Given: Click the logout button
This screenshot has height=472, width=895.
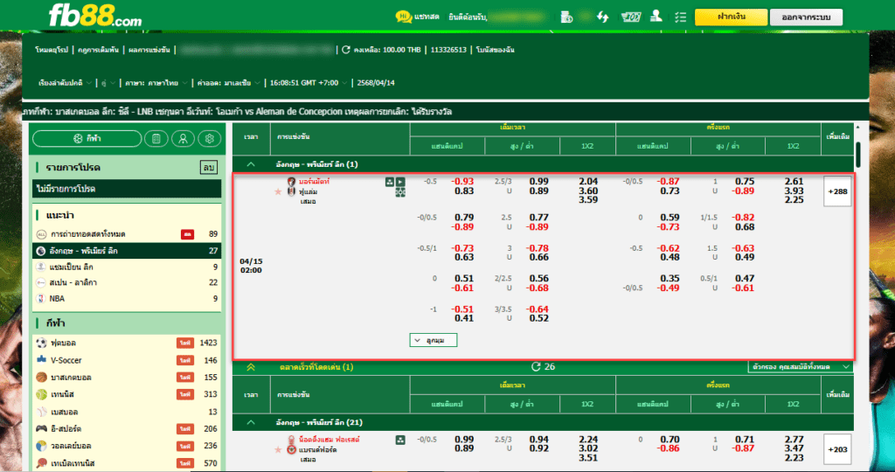Looking at the screenshot, I should 806,17.
